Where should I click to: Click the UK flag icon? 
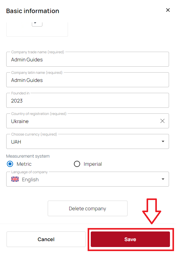click(x=15, y=179)
